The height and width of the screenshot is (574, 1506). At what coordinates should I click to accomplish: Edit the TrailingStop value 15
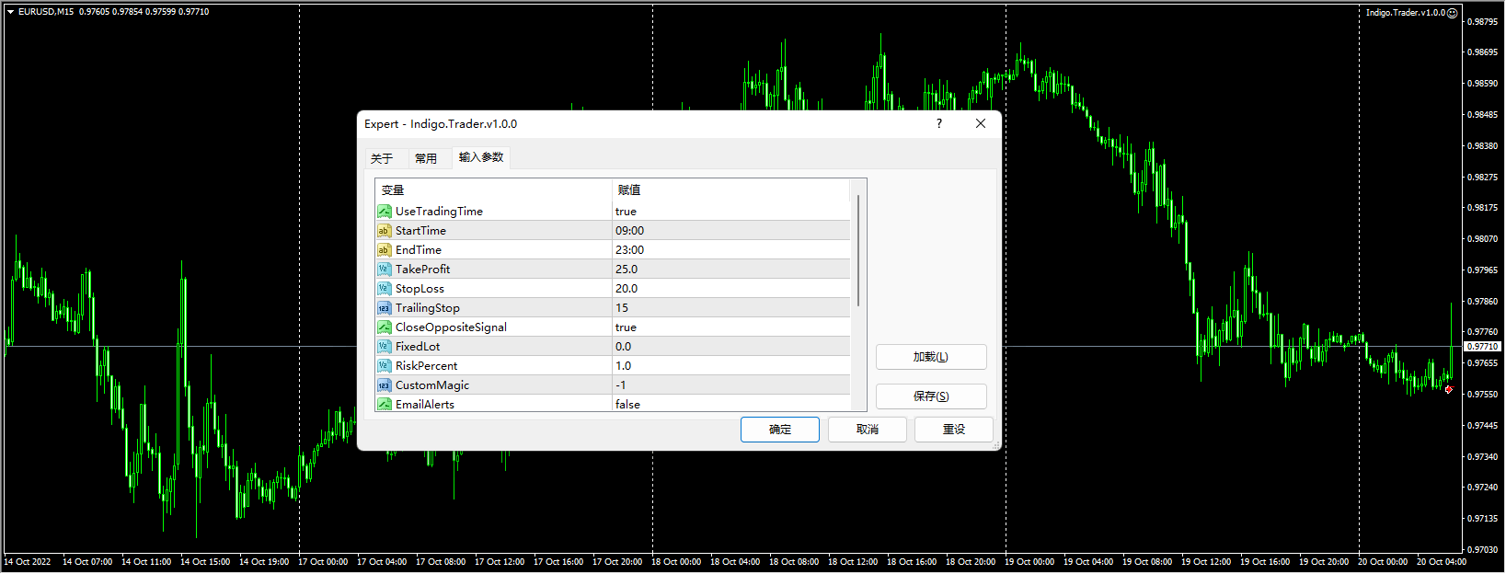pos(731,308)
